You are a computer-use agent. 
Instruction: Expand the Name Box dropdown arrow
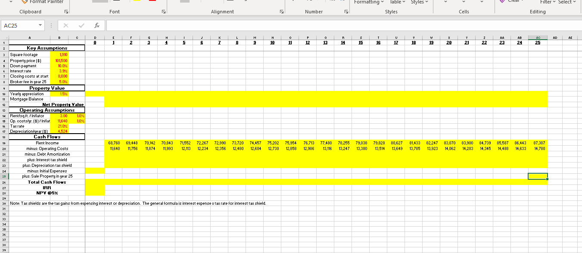coord(40,25)
